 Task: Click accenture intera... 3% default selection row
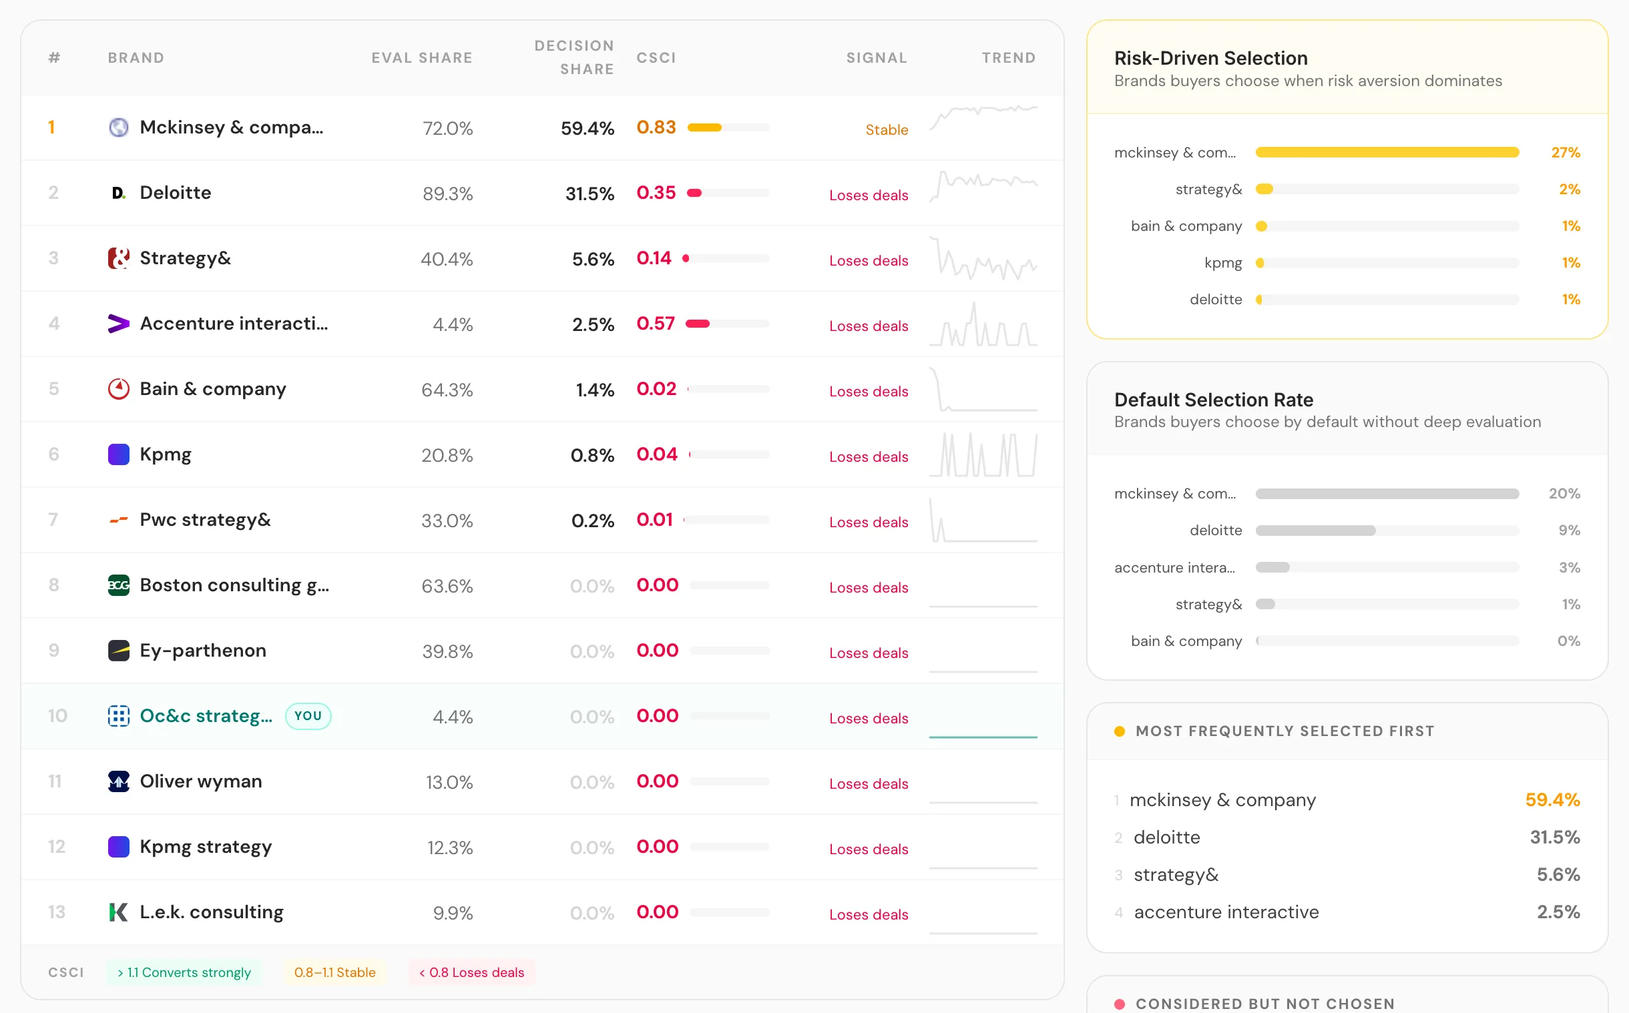point(1347,567)
